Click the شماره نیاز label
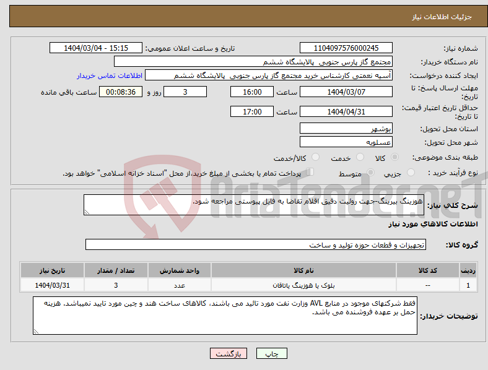Screen dimensions: 488x370 (460, 48)
